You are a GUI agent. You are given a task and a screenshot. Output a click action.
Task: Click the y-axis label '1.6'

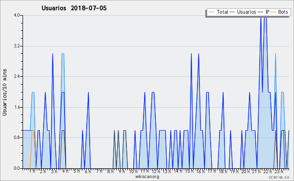(17, 107)
